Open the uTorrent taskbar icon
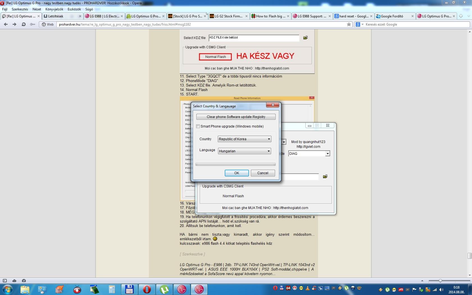Viewport: 472px width, 295px height. [x=164, y=289]
